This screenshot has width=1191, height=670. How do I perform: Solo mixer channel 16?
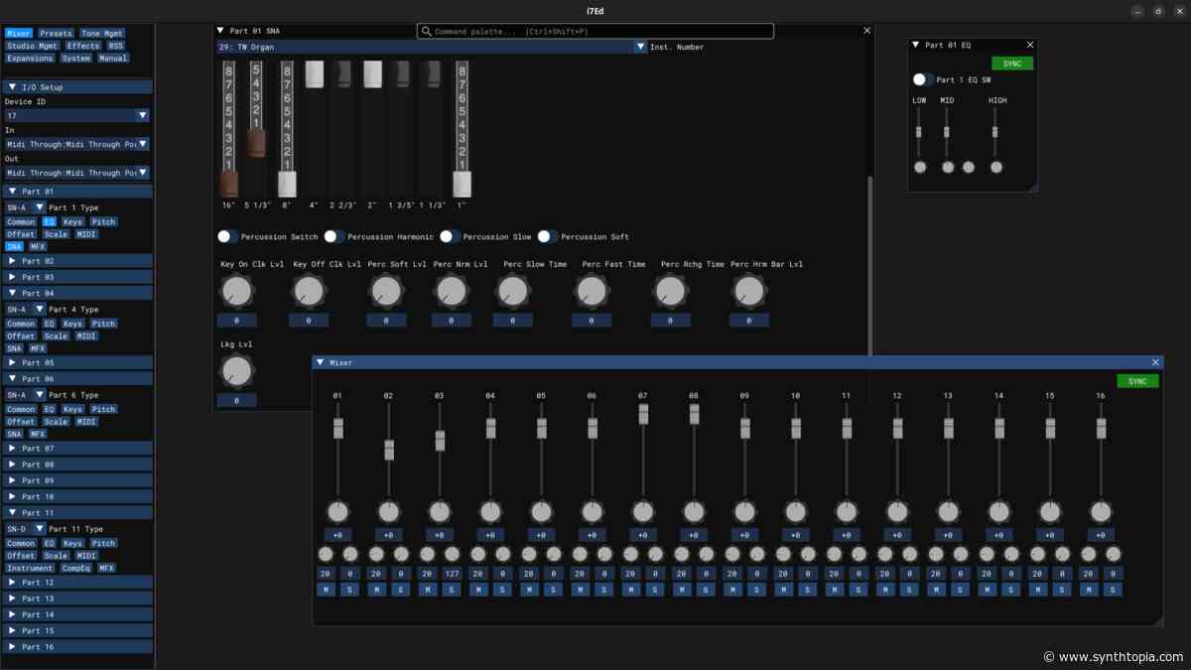click(1113, 590)
